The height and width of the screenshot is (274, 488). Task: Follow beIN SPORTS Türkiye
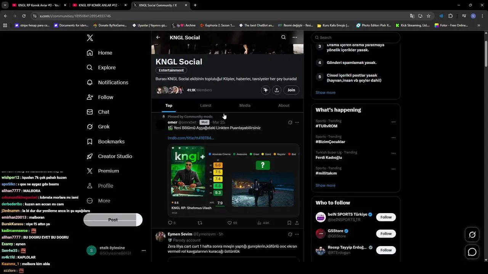pos(386,217)
